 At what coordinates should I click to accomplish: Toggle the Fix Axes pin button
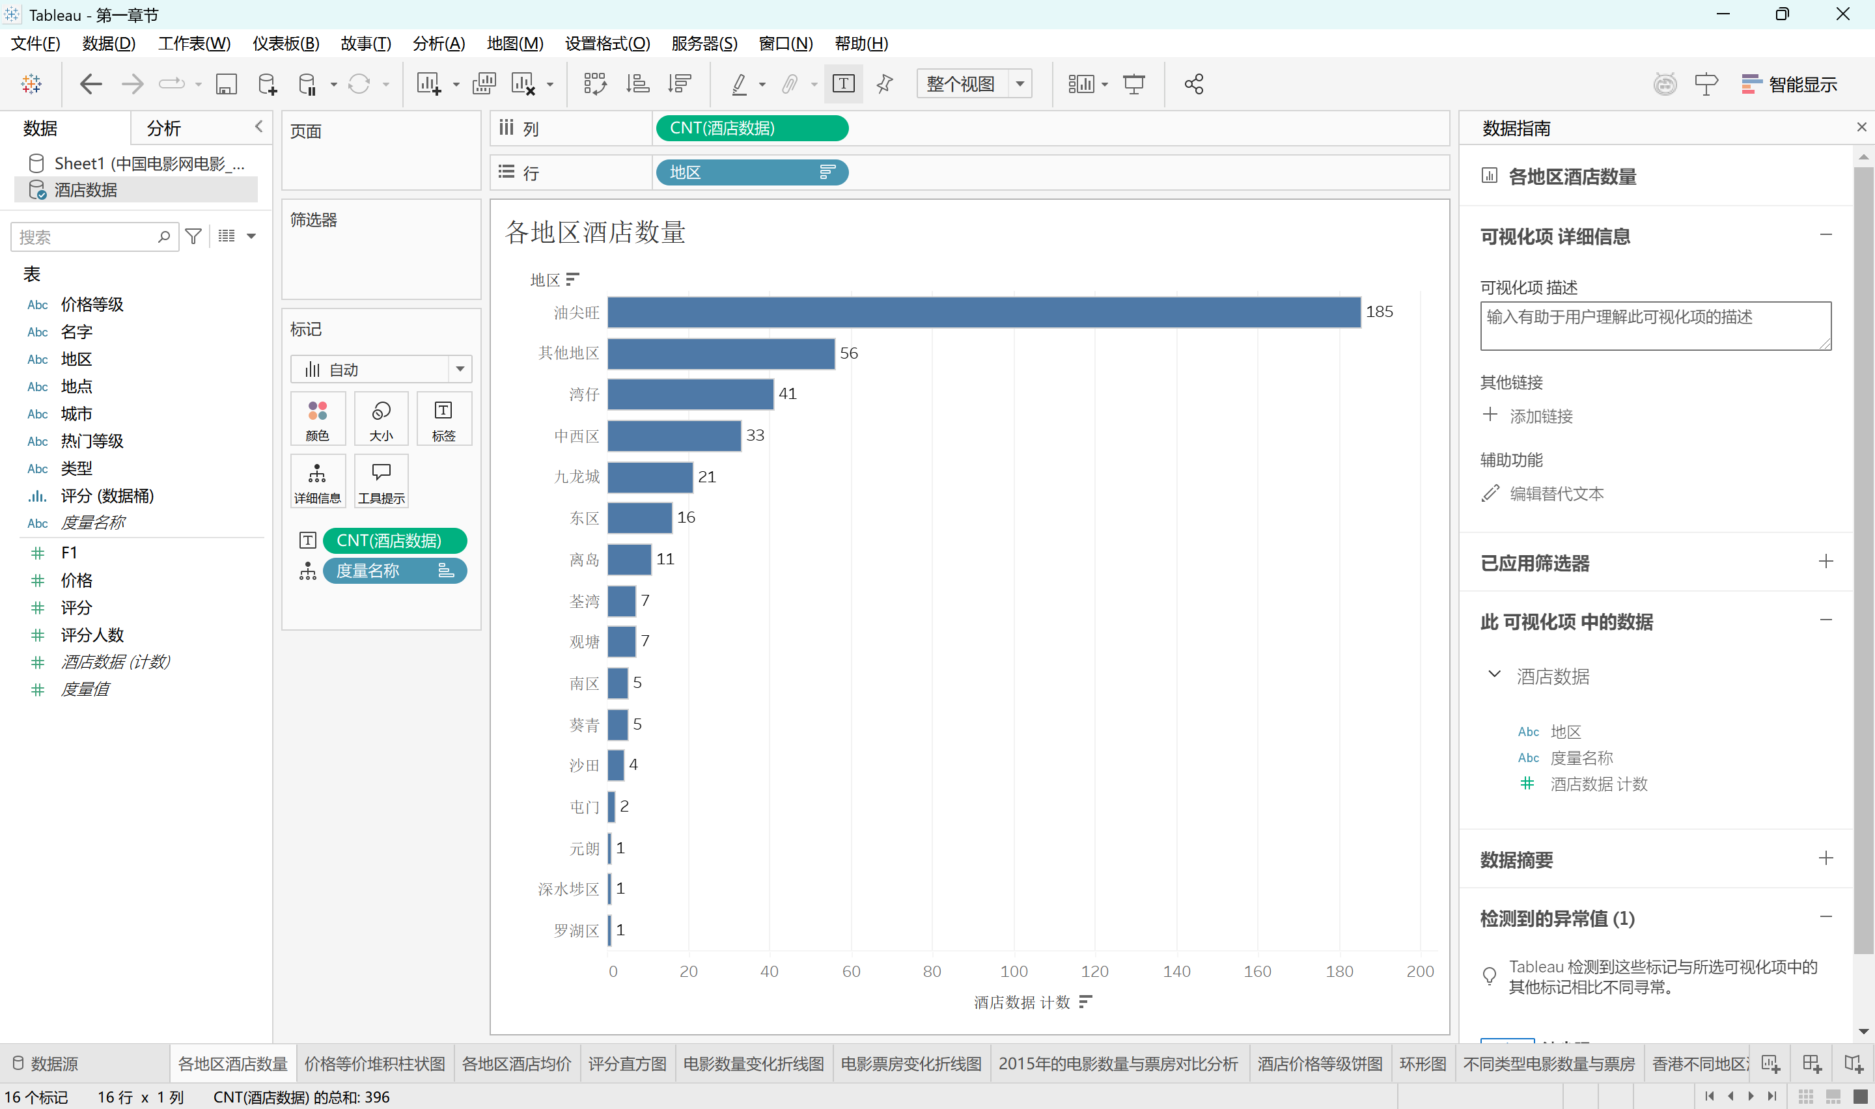pyautogui.click(x=885, y=84)
